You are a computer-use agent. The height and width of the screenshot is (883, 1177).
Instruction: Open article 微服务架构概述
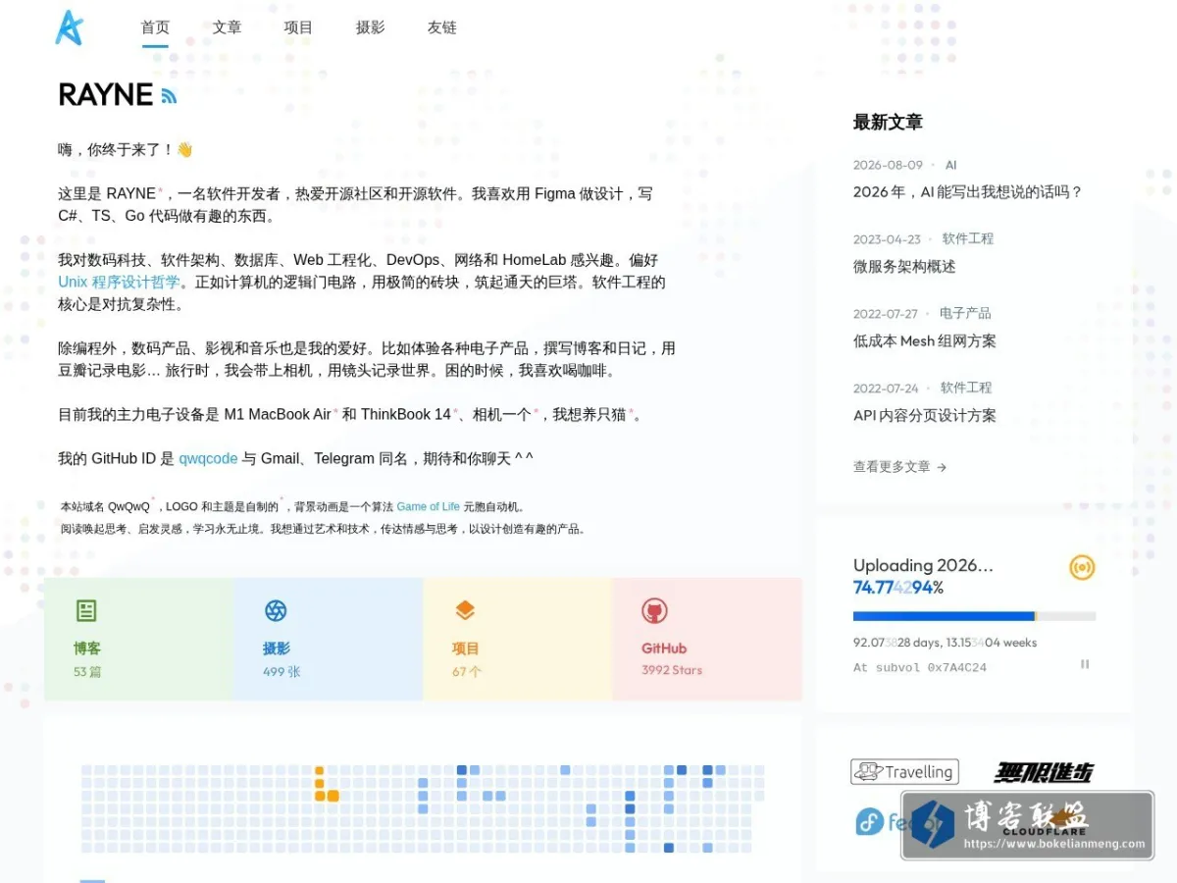[x=904, y=267]
